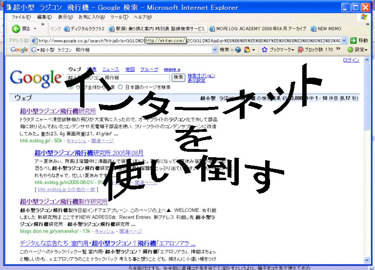375x270 pixels.
Task: Open the デジタルな広告たち 室内用 result
Action: (107, 244)
